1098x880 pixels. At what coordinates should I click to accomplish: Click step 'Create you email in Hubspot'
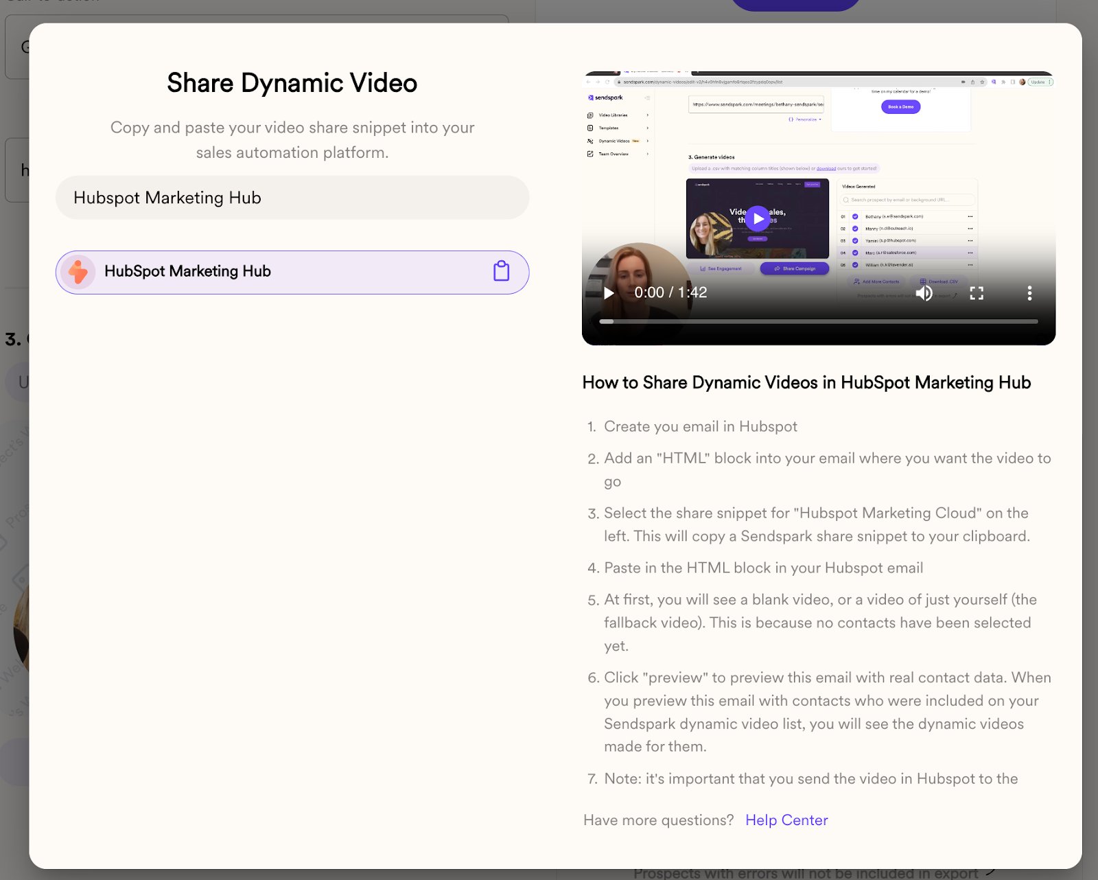coord(701,426)
